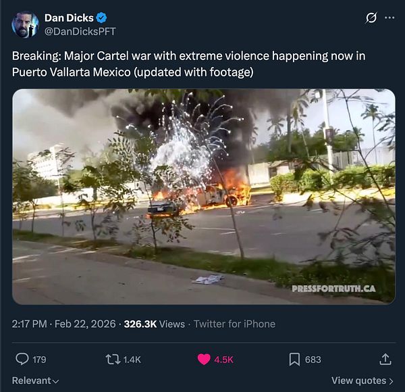Screen dimensions: 405x392
Task: Click the blue verified badge
Action: point(101,18)
